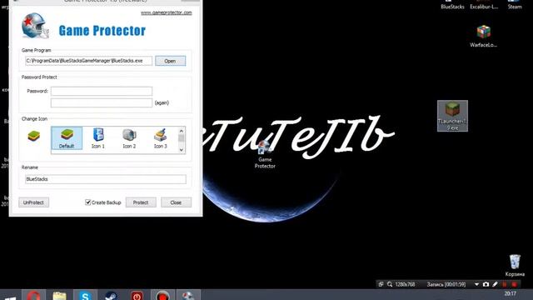Viewport: 533px width, 300px height.
Task: Select the Default icon option
Action: pos(67,138)
